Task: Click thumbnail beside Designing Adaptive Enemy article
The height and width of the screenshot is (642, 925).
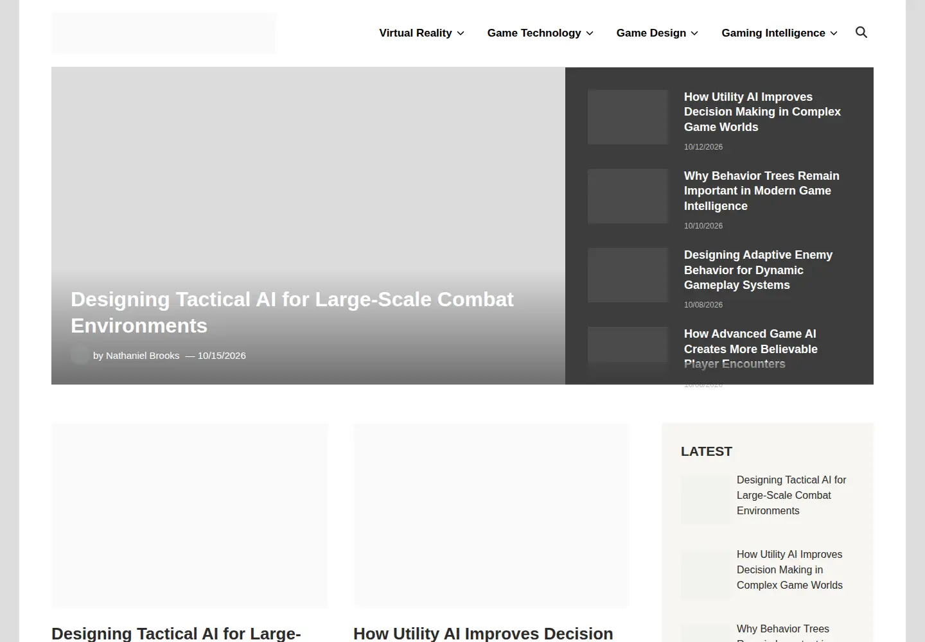Action: click(x=628, y=275)
